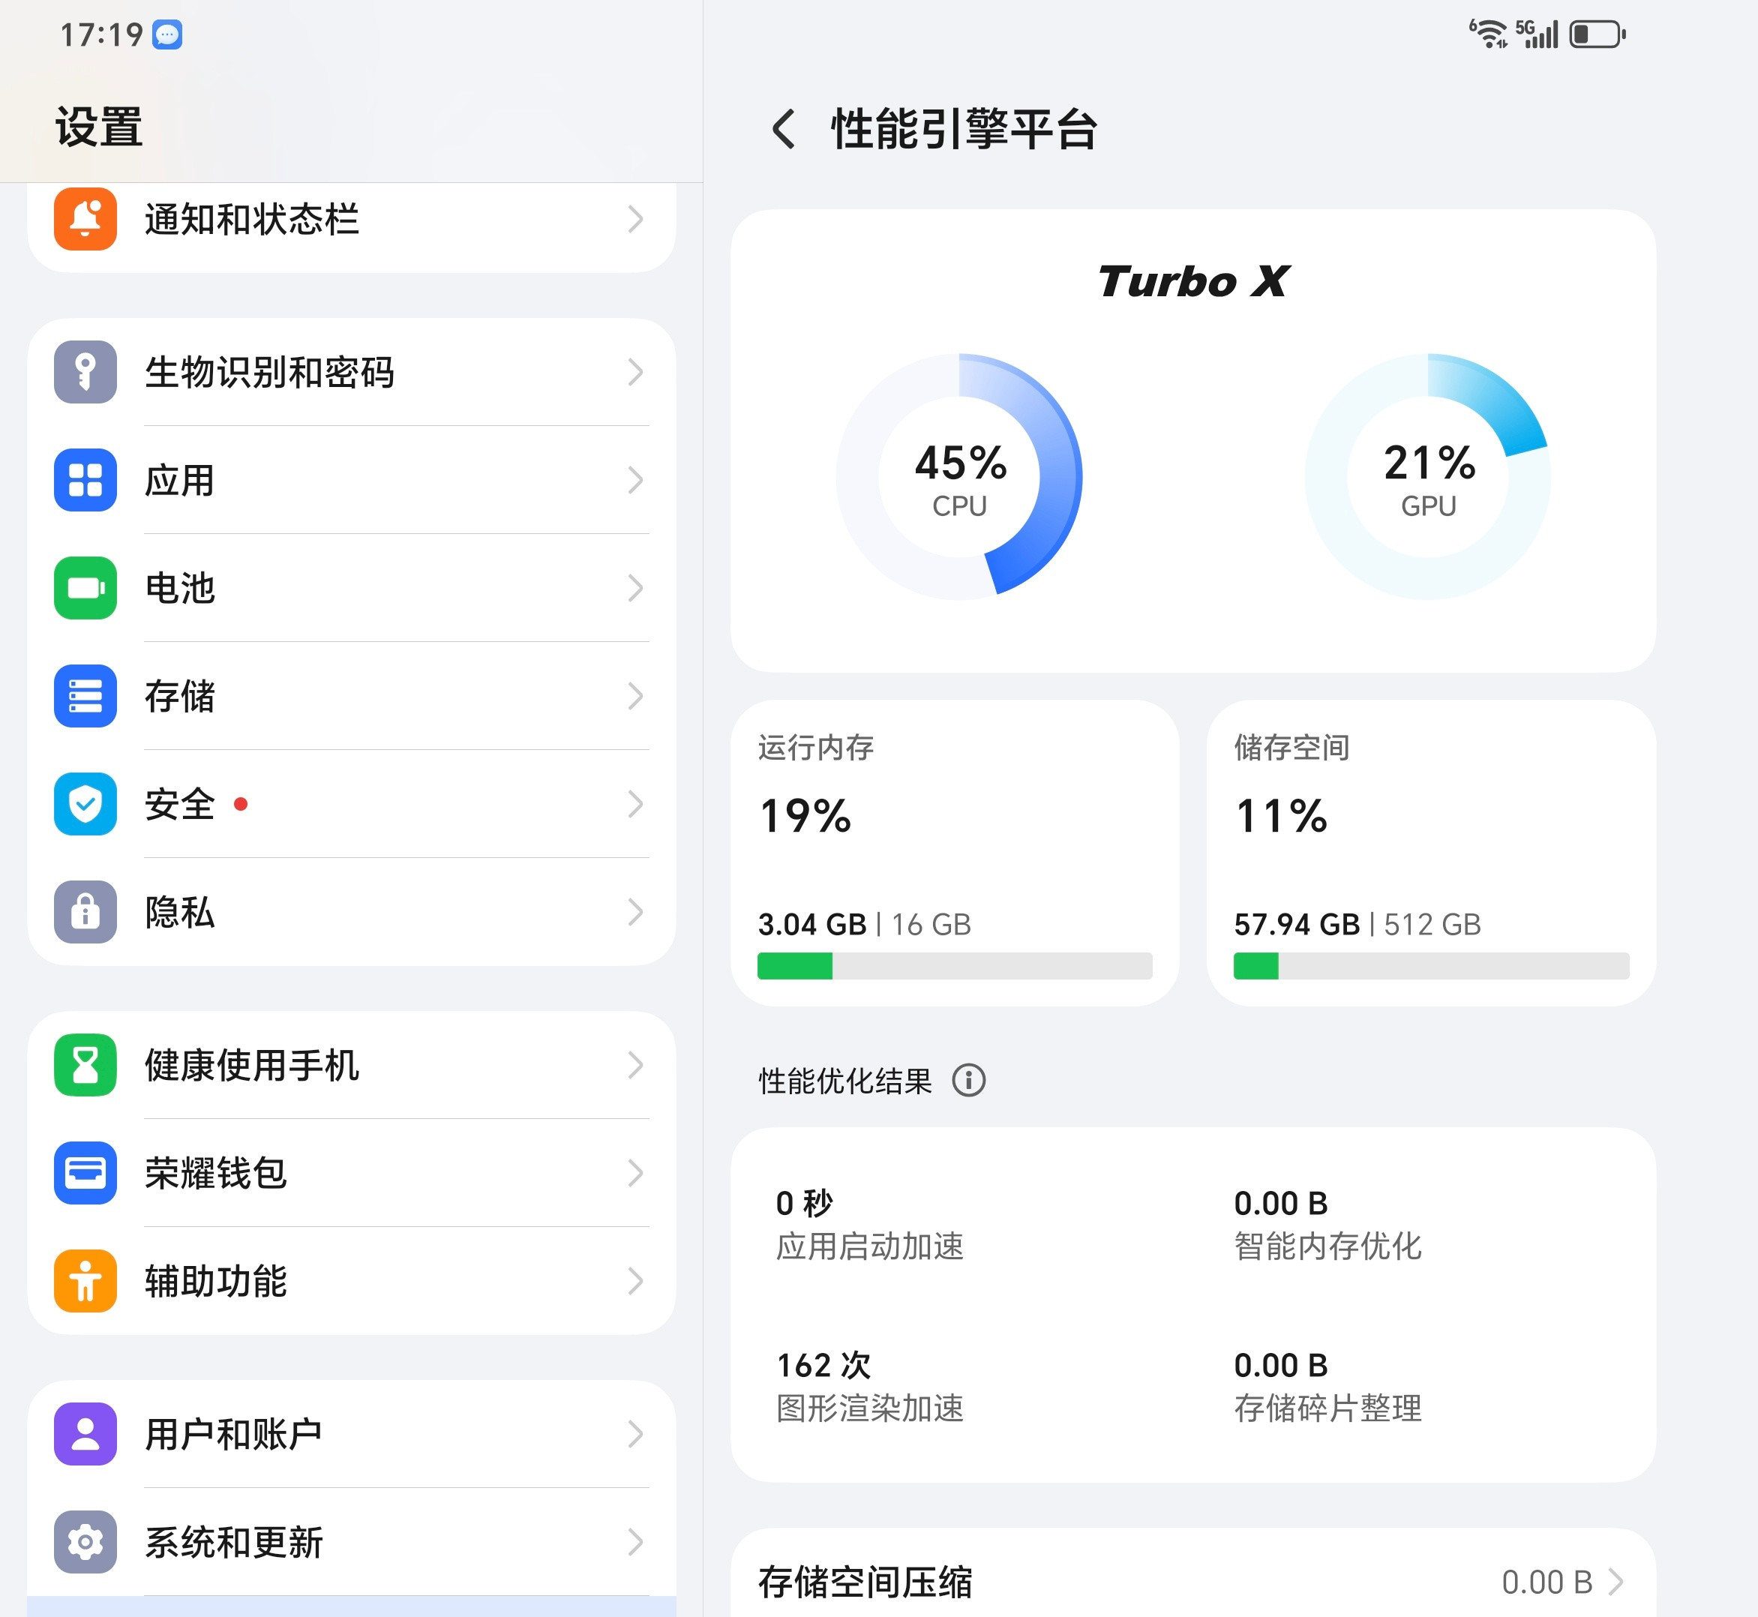Image resolution: width=1758 pixels, height=1617 pixels.
Task: Tap the hourglass icon for 健康使用手机
Action: [85, 1066]
